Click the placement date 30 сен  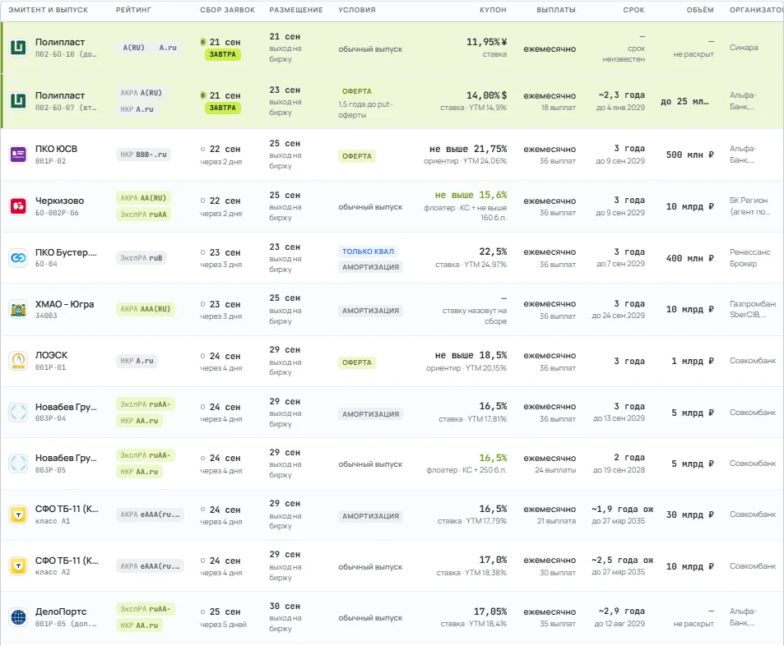point(285,606)
